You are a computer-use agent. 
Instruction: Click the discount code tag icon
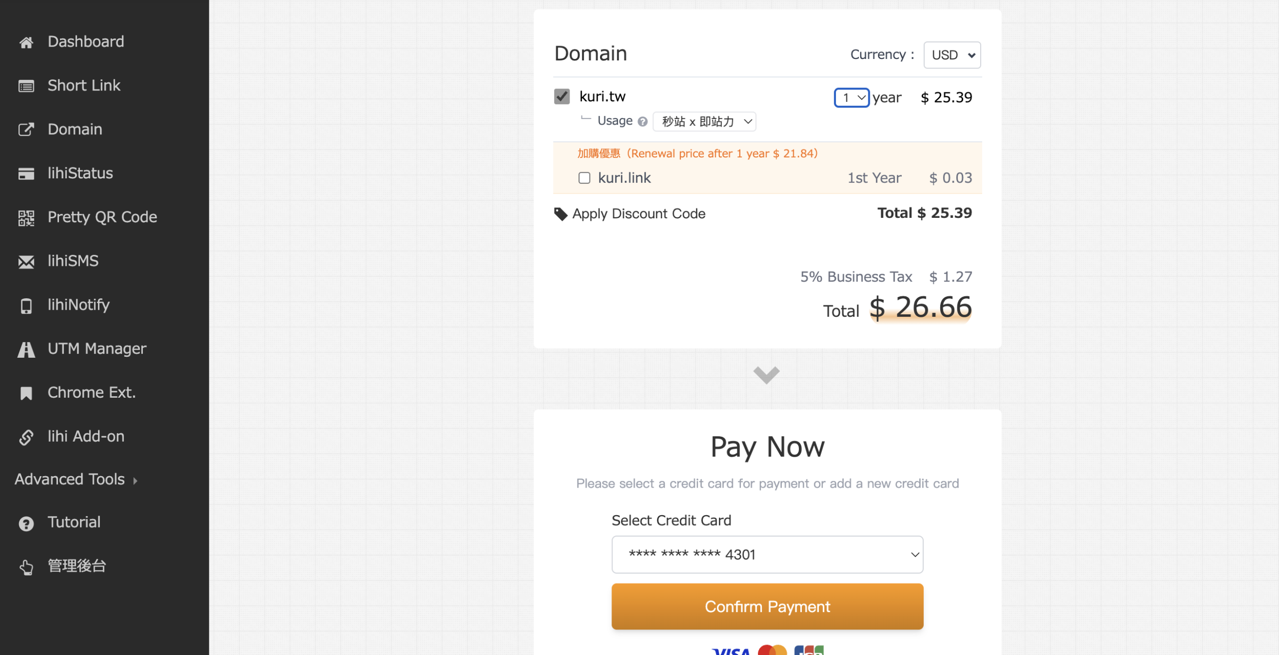pyautogui.click(x=561, y=214)
